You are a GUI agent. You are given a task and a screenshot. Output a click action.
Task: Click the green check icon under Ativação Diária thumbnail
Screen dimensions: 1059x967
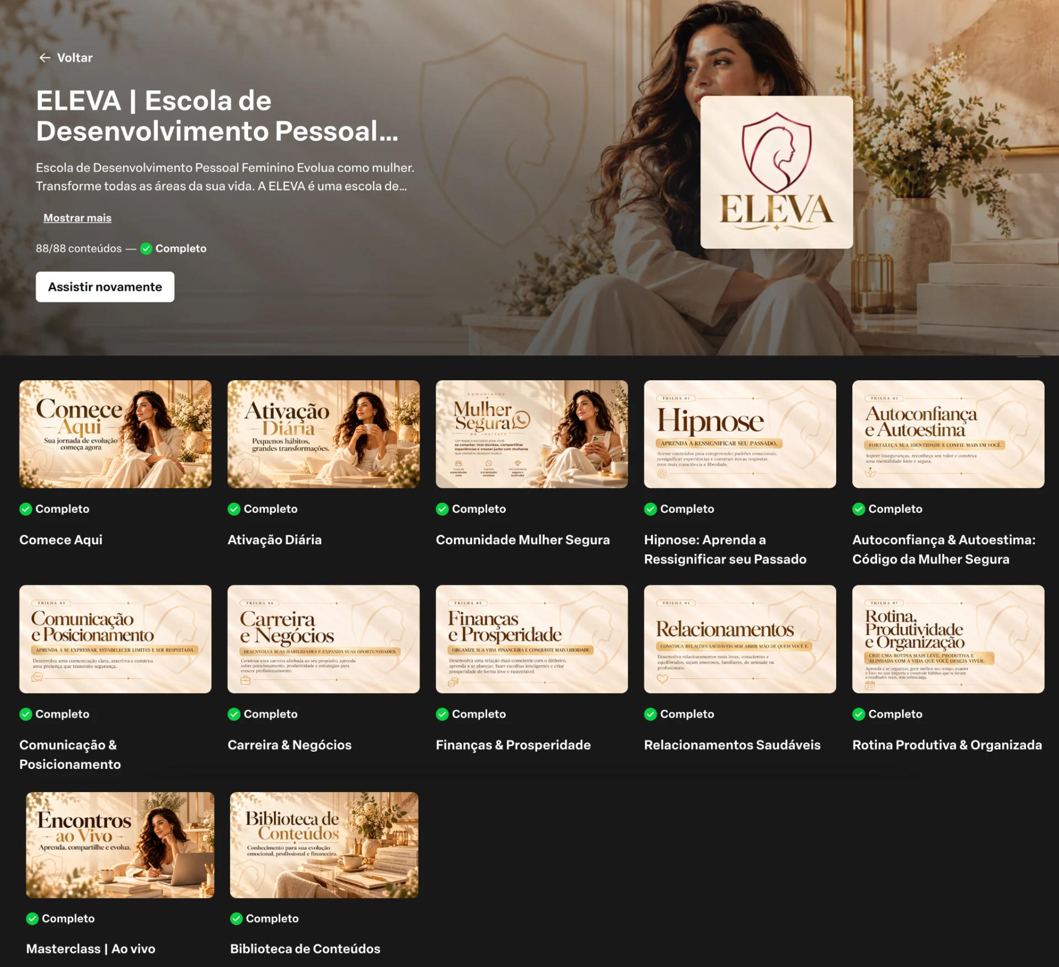click(234, 509)
